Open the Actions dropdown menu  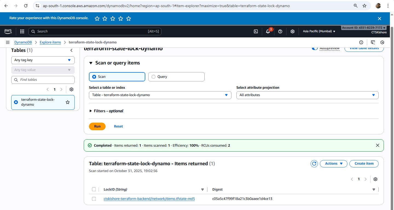[334, 164]
